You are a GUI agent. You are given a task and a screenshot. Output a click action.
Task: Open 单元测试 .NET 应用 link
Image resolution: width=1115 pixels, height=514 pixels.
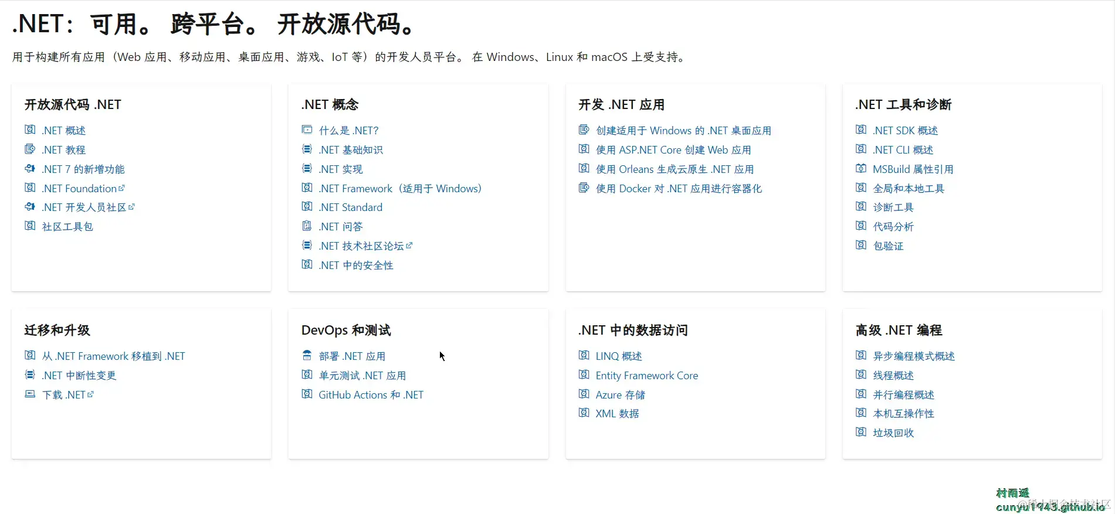pos(362,375)
